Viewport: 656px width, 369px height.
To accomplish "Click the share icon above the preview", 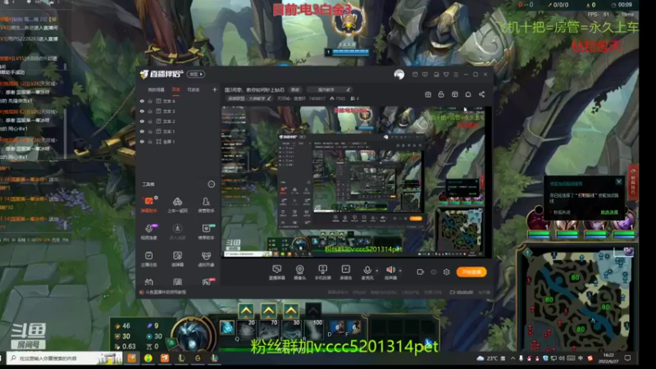I will pyautogui.click(x=481, y=94).
